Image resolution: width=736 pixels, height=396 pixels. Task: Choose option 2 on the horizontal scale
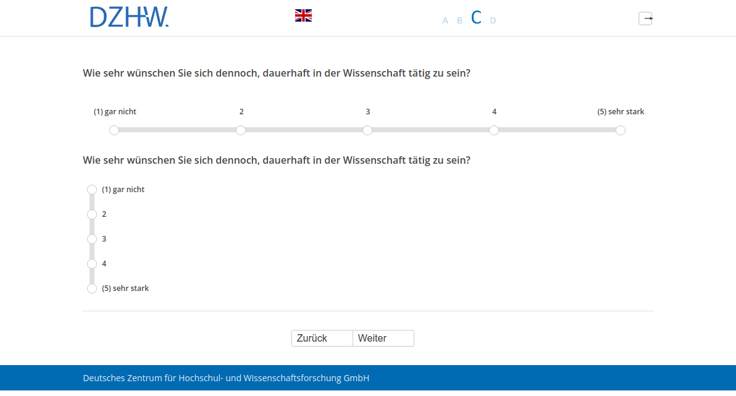241,130
